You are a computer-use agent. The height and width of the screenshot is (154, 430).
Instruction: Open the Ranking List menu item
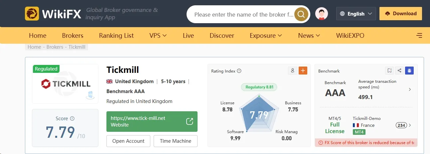tap(116, 35)
